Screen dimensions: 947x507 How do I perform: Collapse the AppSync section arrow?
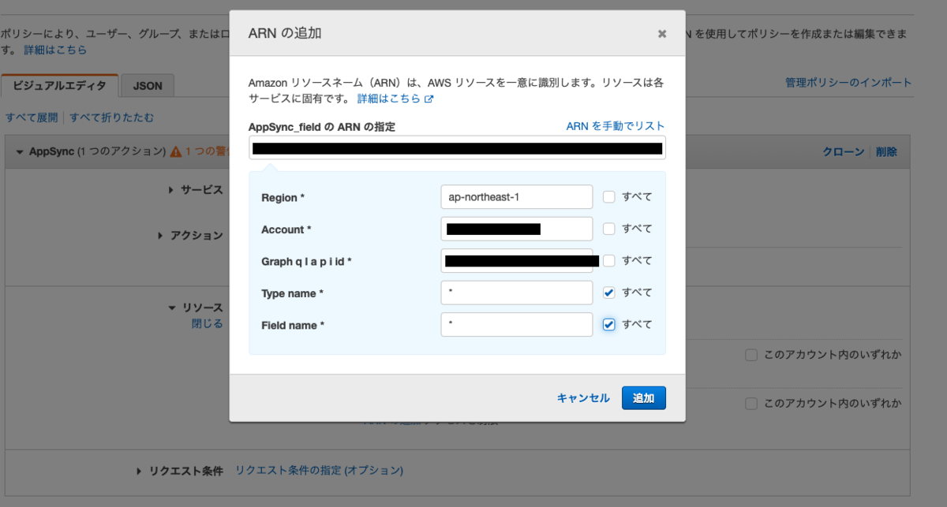pos(19,151)
